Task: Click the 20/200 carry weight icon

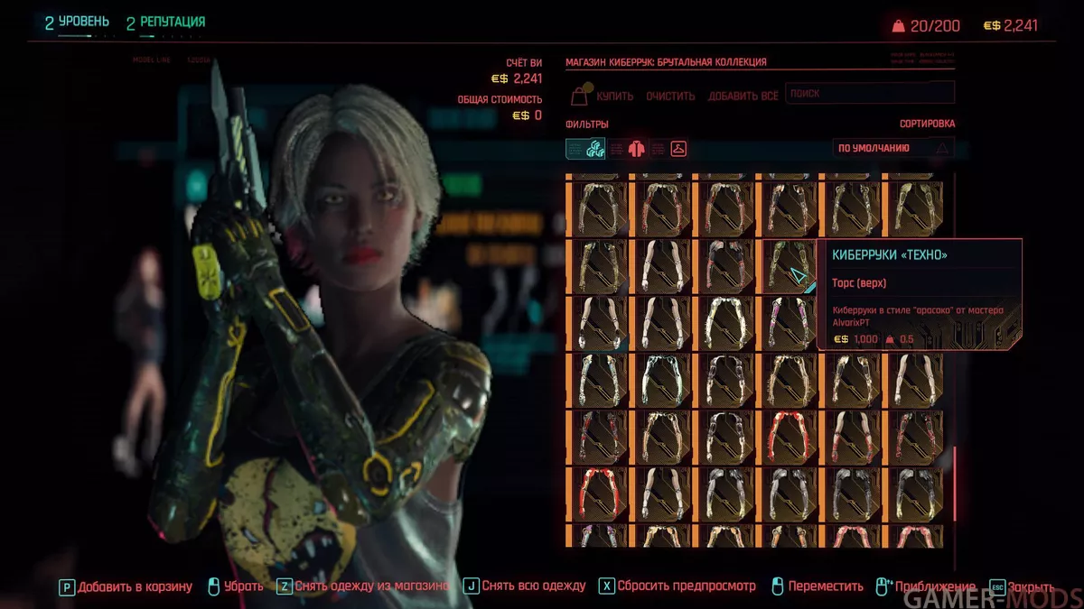Action: [898, 26]
